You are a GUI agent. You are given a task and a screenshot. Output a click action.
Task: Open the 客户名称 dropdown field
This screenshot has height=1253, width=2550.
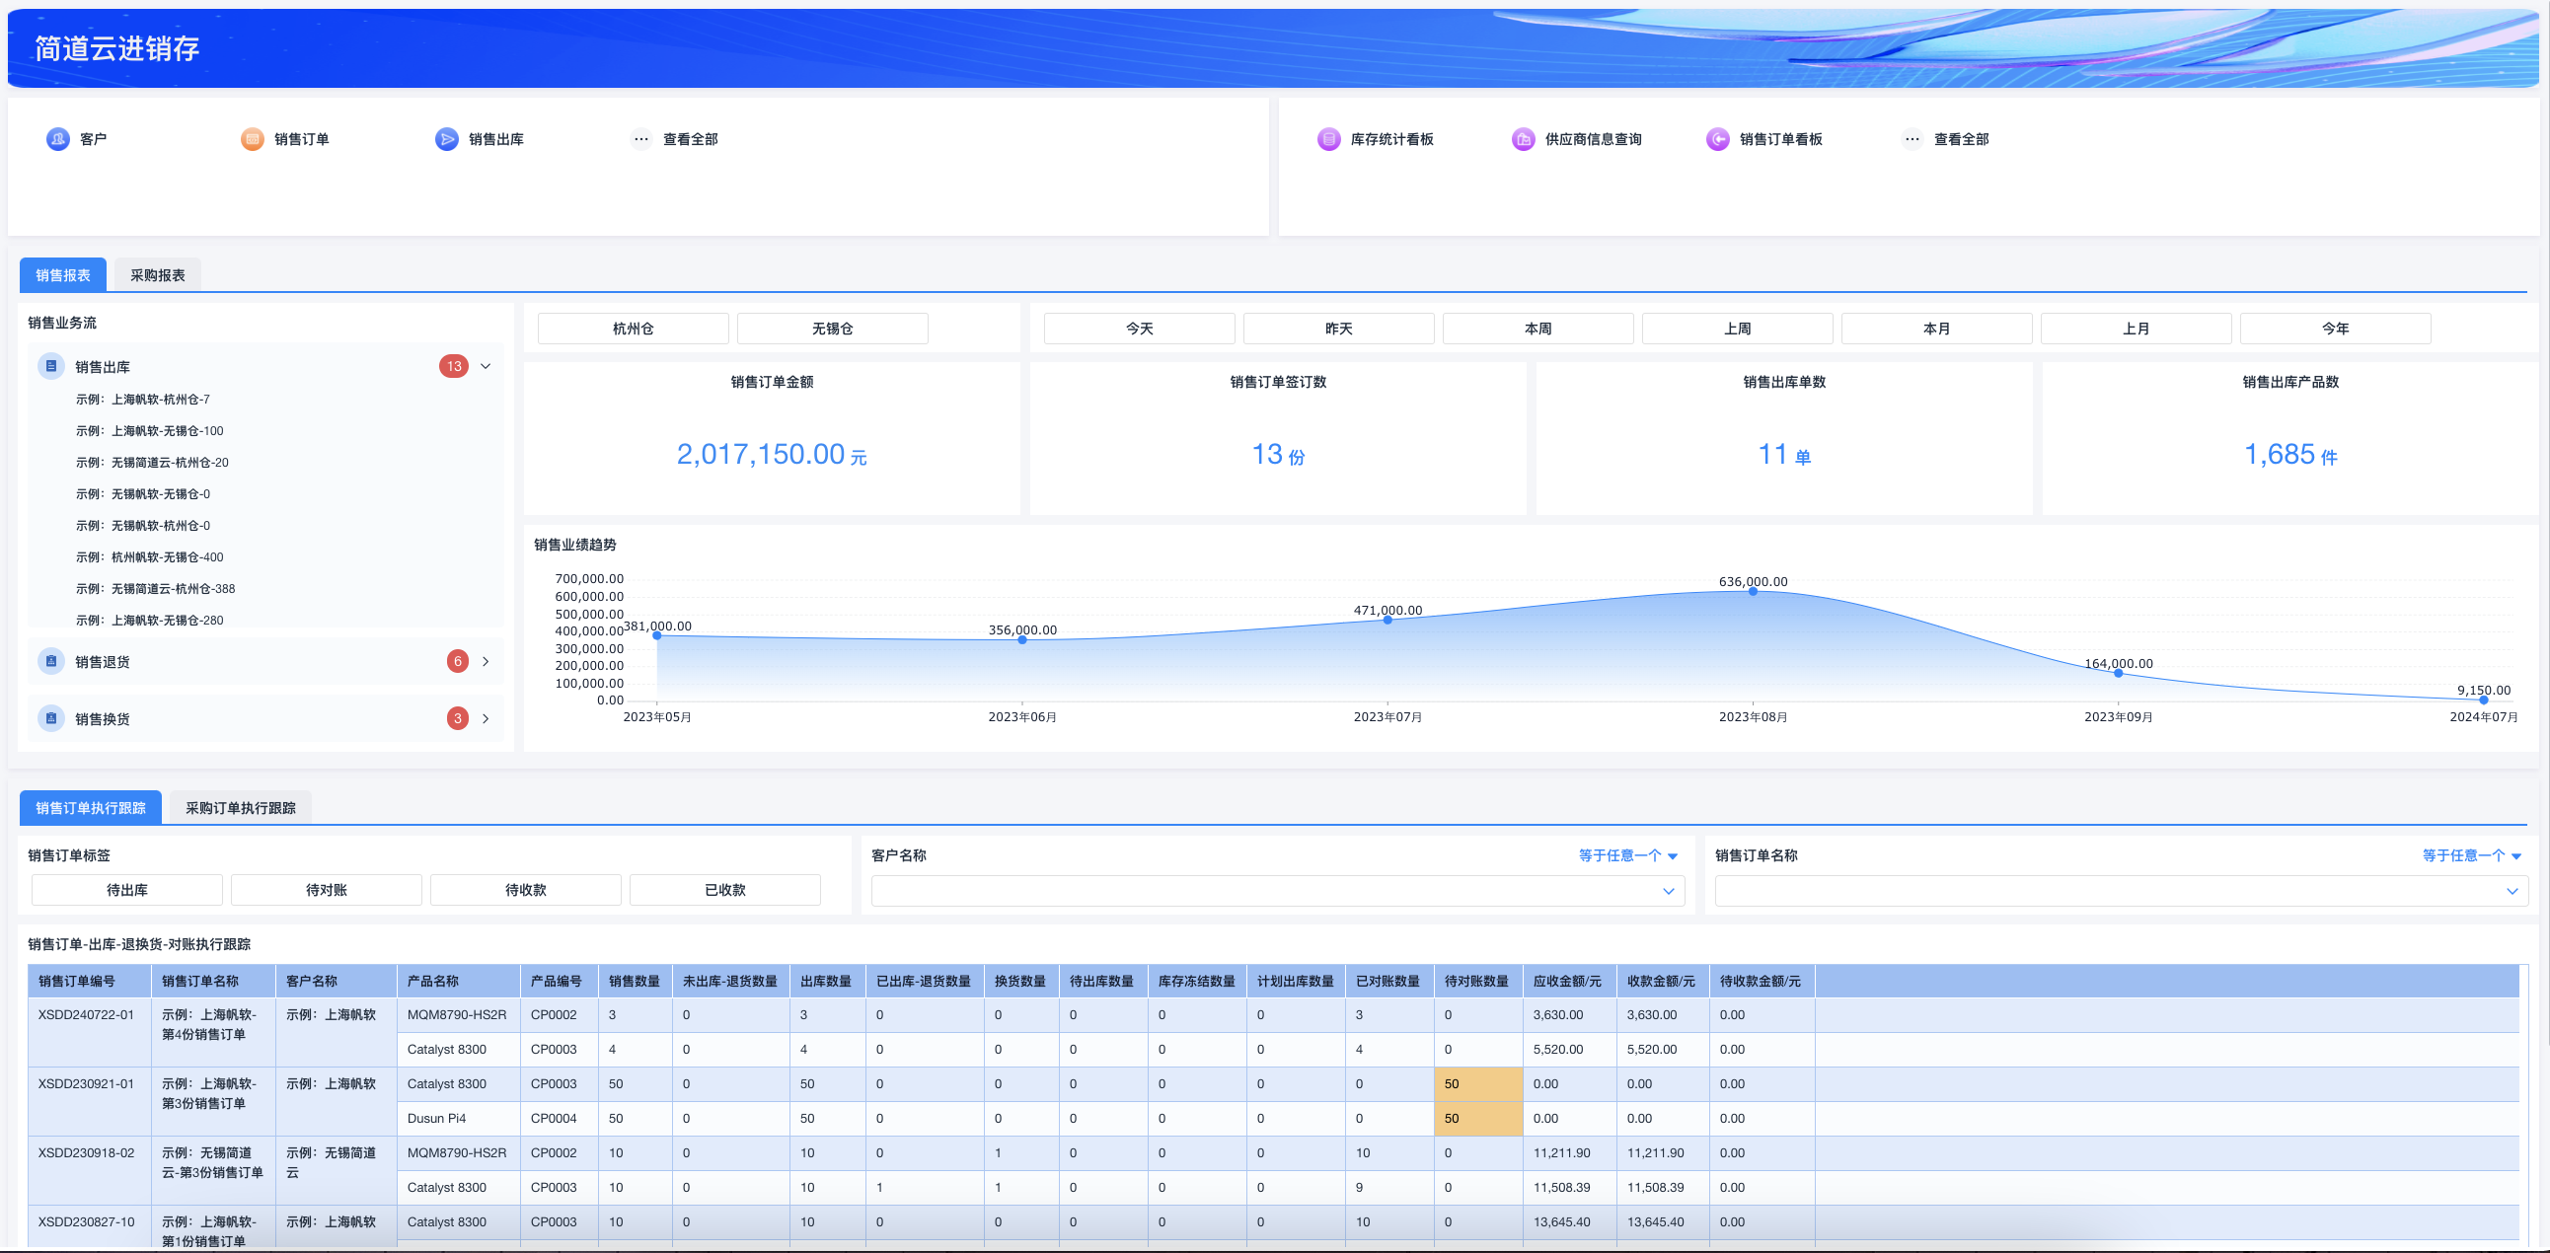point(1277,891)
